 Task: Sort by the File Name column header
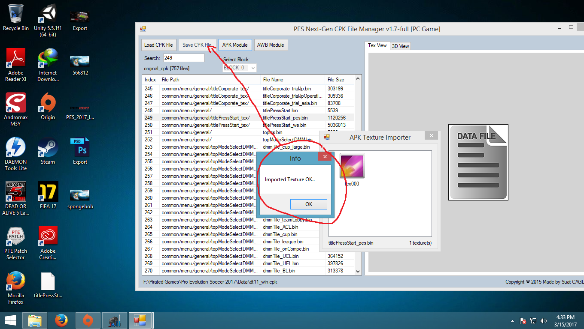pyautogui.click(x=293, y=80)
